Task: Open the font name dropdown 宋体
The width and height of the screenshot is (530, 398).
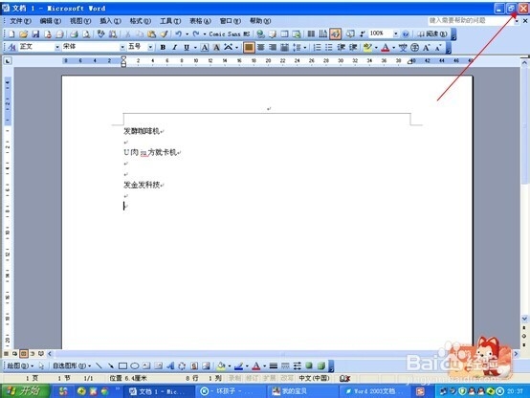Action: 122,47
